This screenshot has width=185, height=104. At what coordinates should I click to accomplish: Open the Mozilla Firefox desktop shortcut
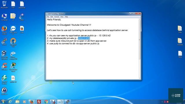(4, 30)
